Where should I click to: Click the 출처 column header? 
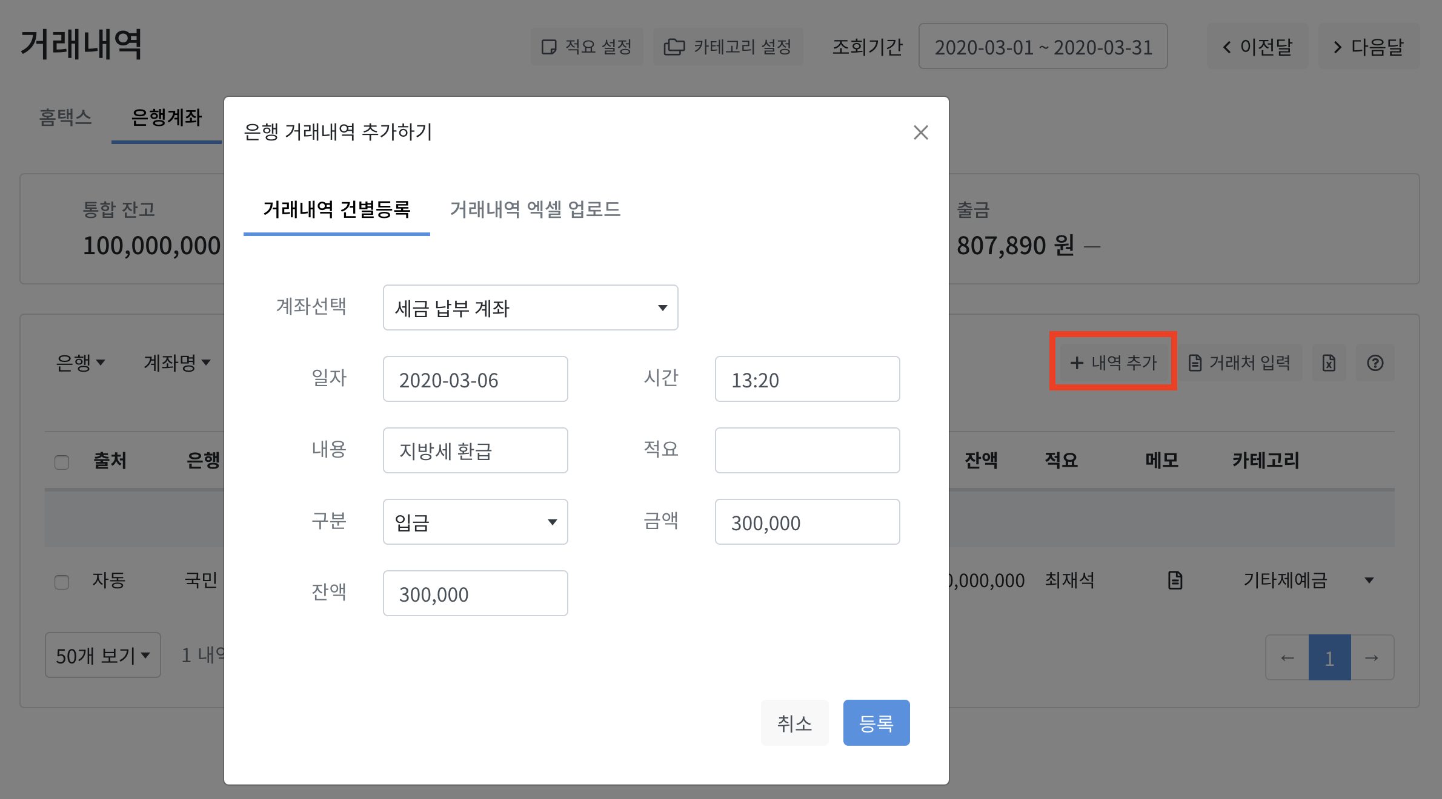110,461
